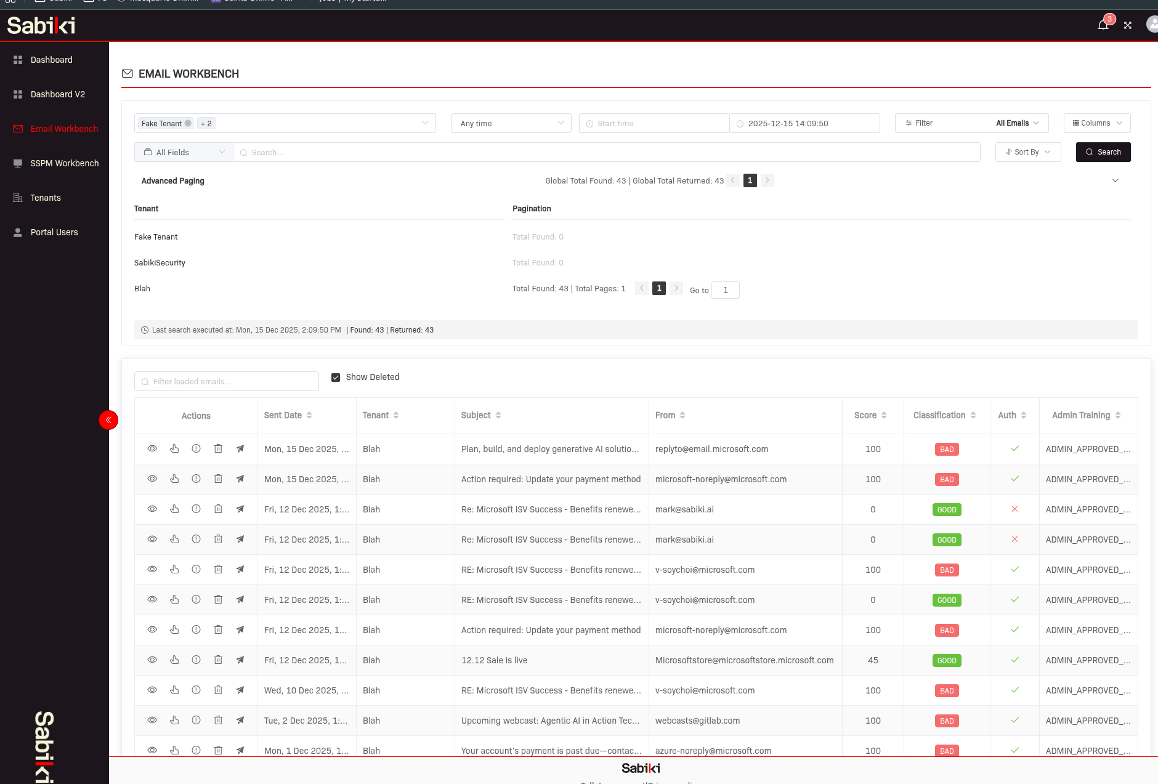View the 'Plan, build, and deploy' email

152,449
